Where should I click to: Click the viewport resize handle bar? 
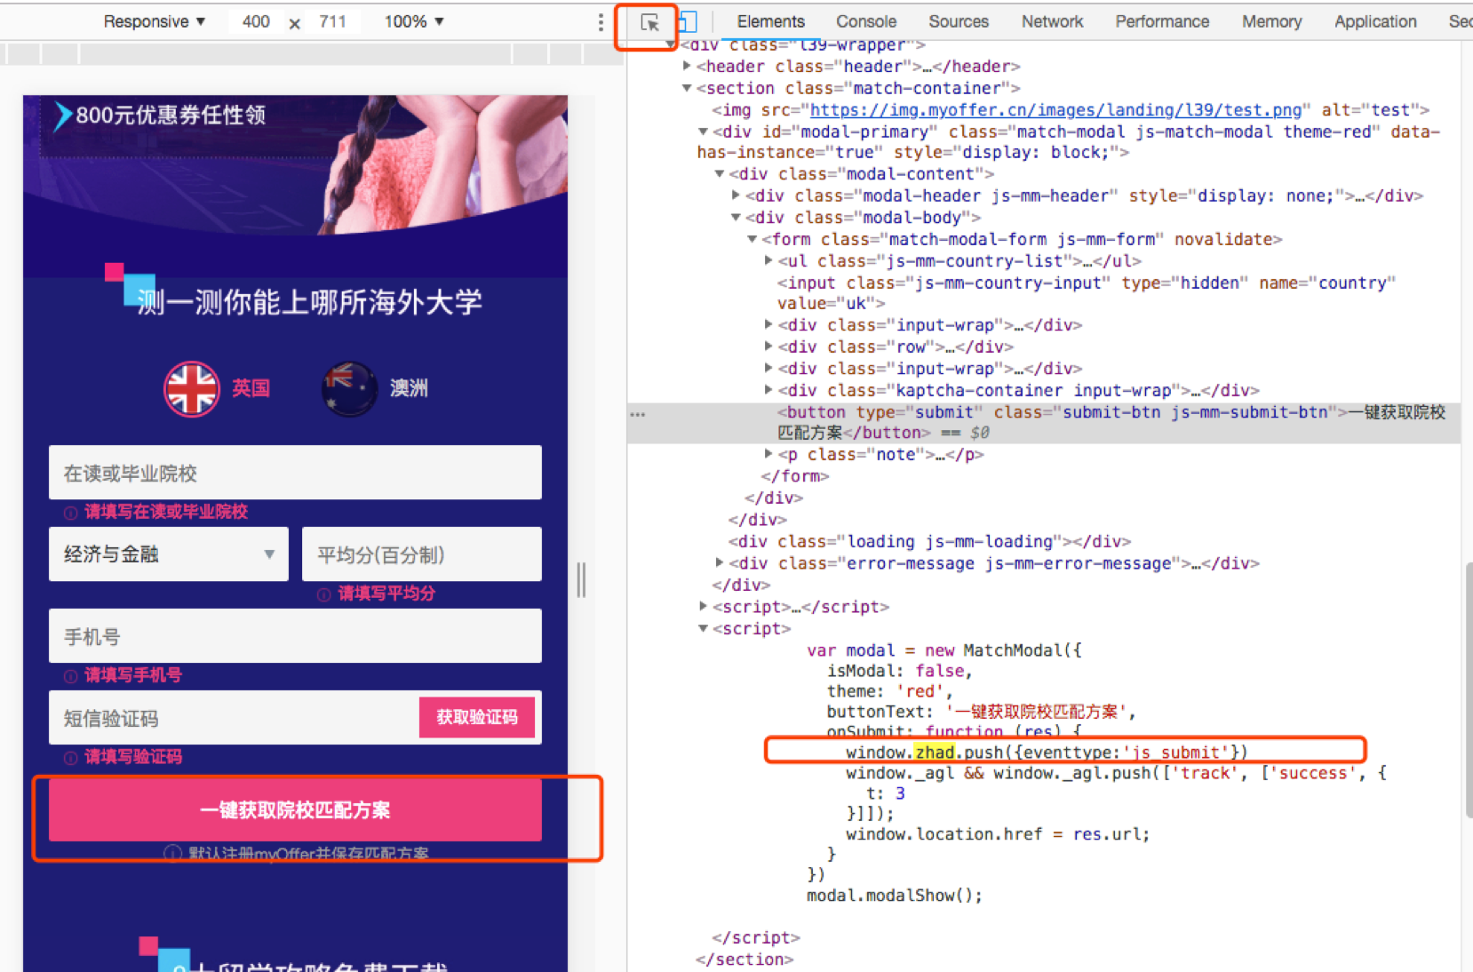581,579
